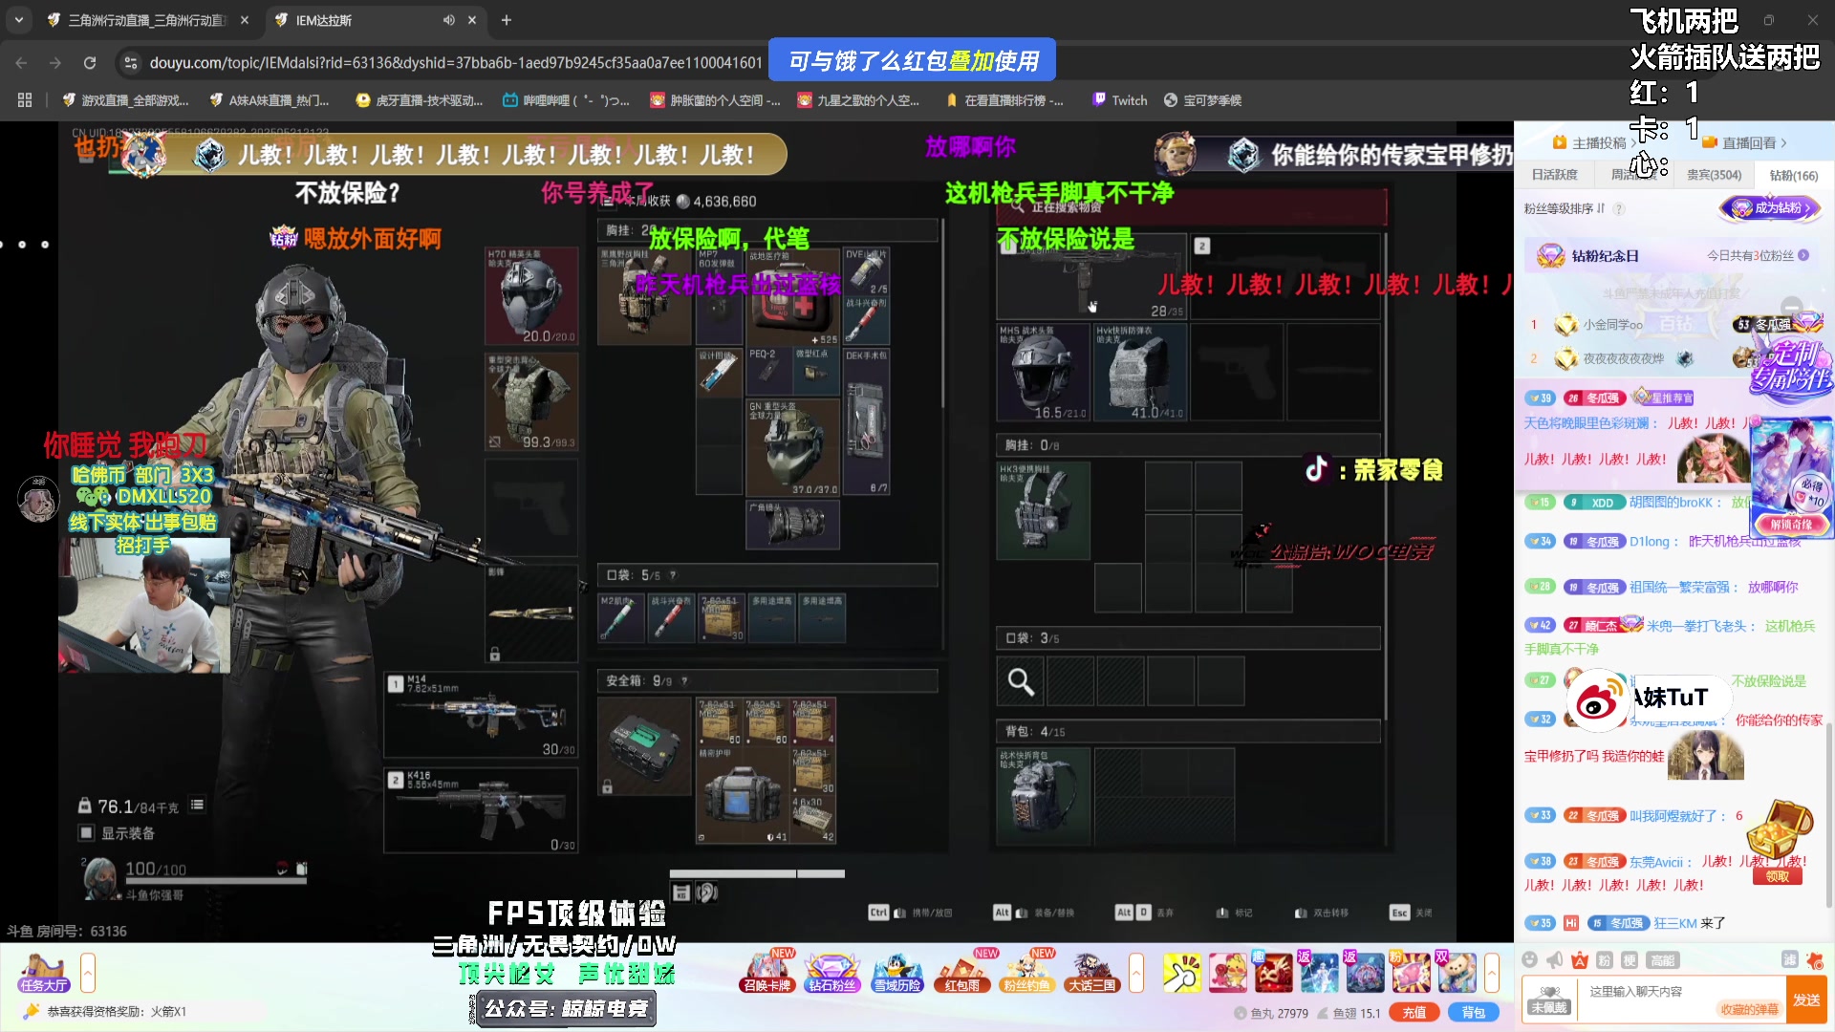This screenshot has height=1032, width=1835.
Task: Collapse the floating promo with minus button
Action: pyautogui.click(x=1792, y=307)
